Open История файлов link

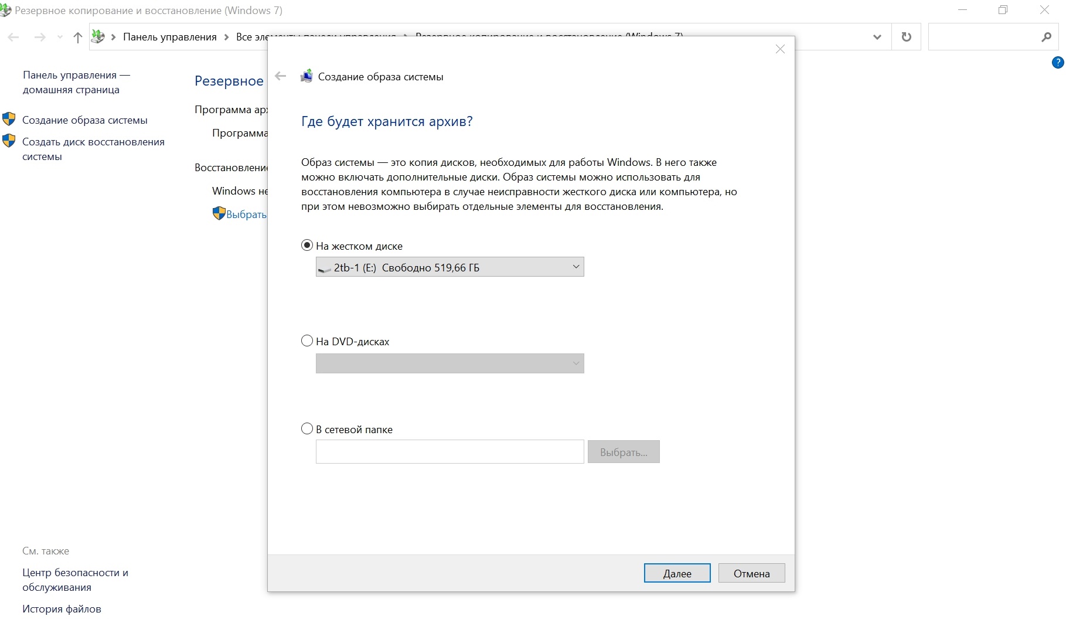62,609
